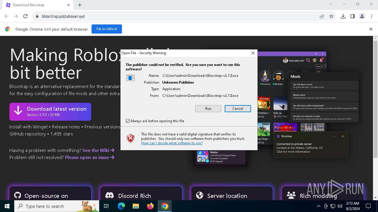Close the Security Warning dialog

point(253,53)
